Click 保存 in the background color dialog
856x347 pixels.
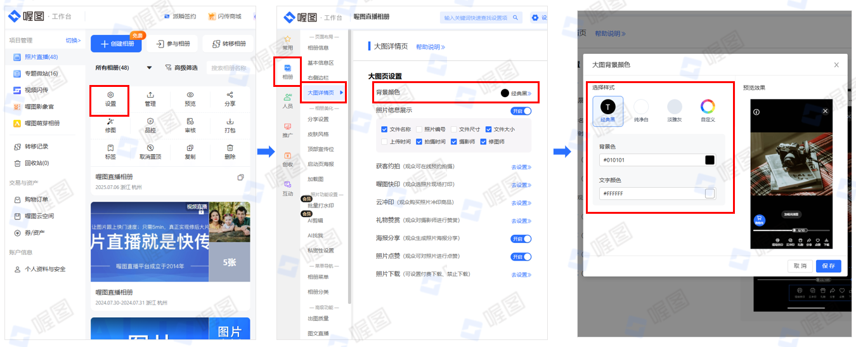pyautogui.click(x=829, y=266)
